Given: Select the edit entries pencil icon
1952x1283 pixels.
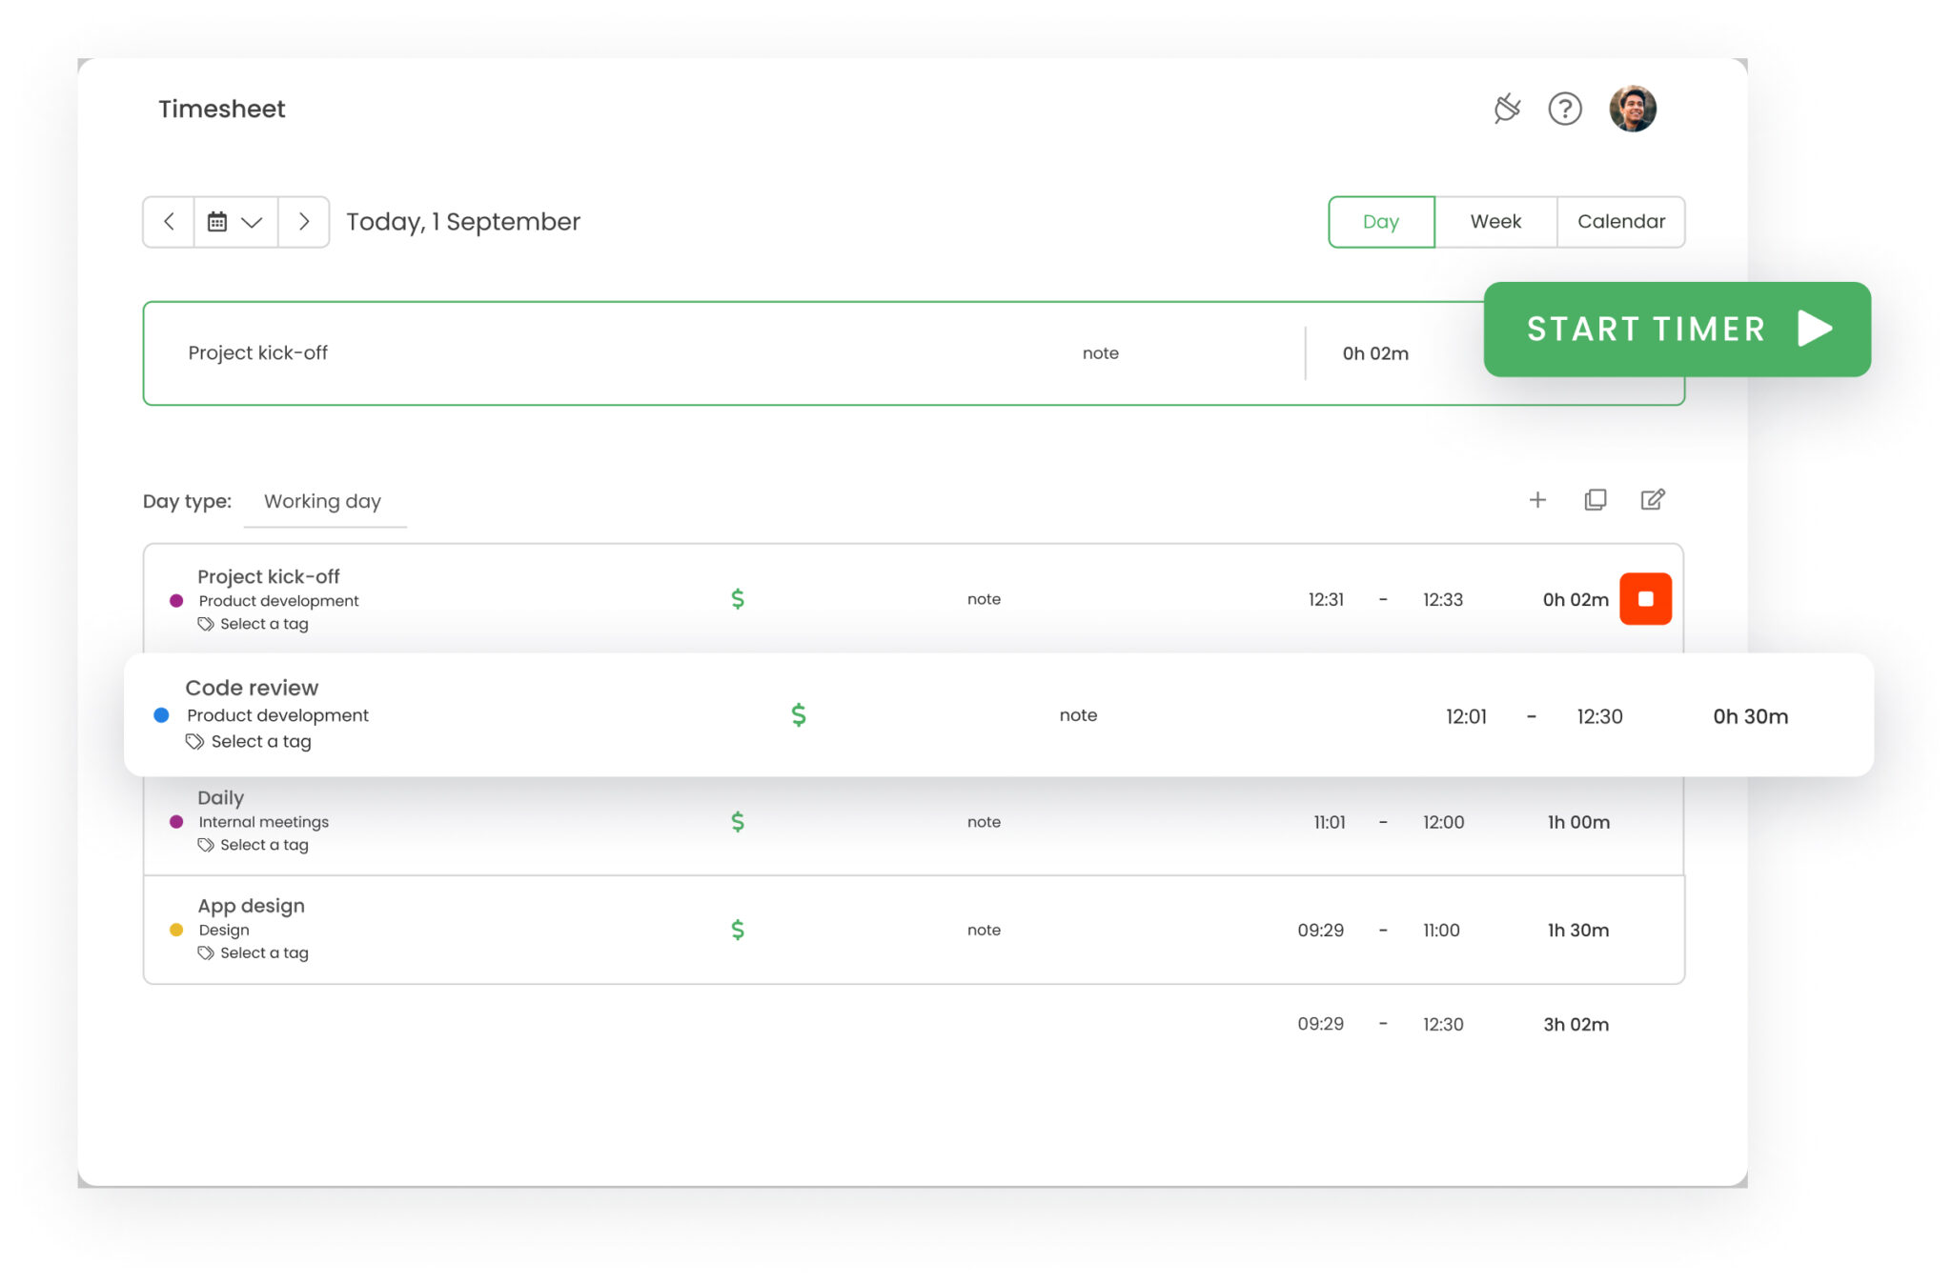Looking at the screenshot, I should pos(1653,499).
